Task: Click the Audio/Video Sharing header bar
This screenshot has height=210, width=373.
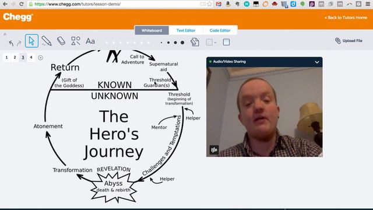Action: pos(264,62)
